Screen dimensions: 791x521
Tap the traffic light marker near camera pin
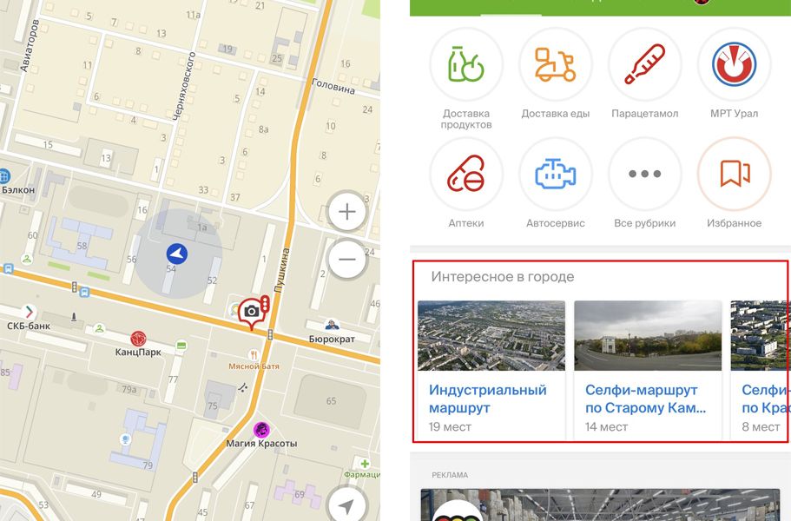coord(265,304)
